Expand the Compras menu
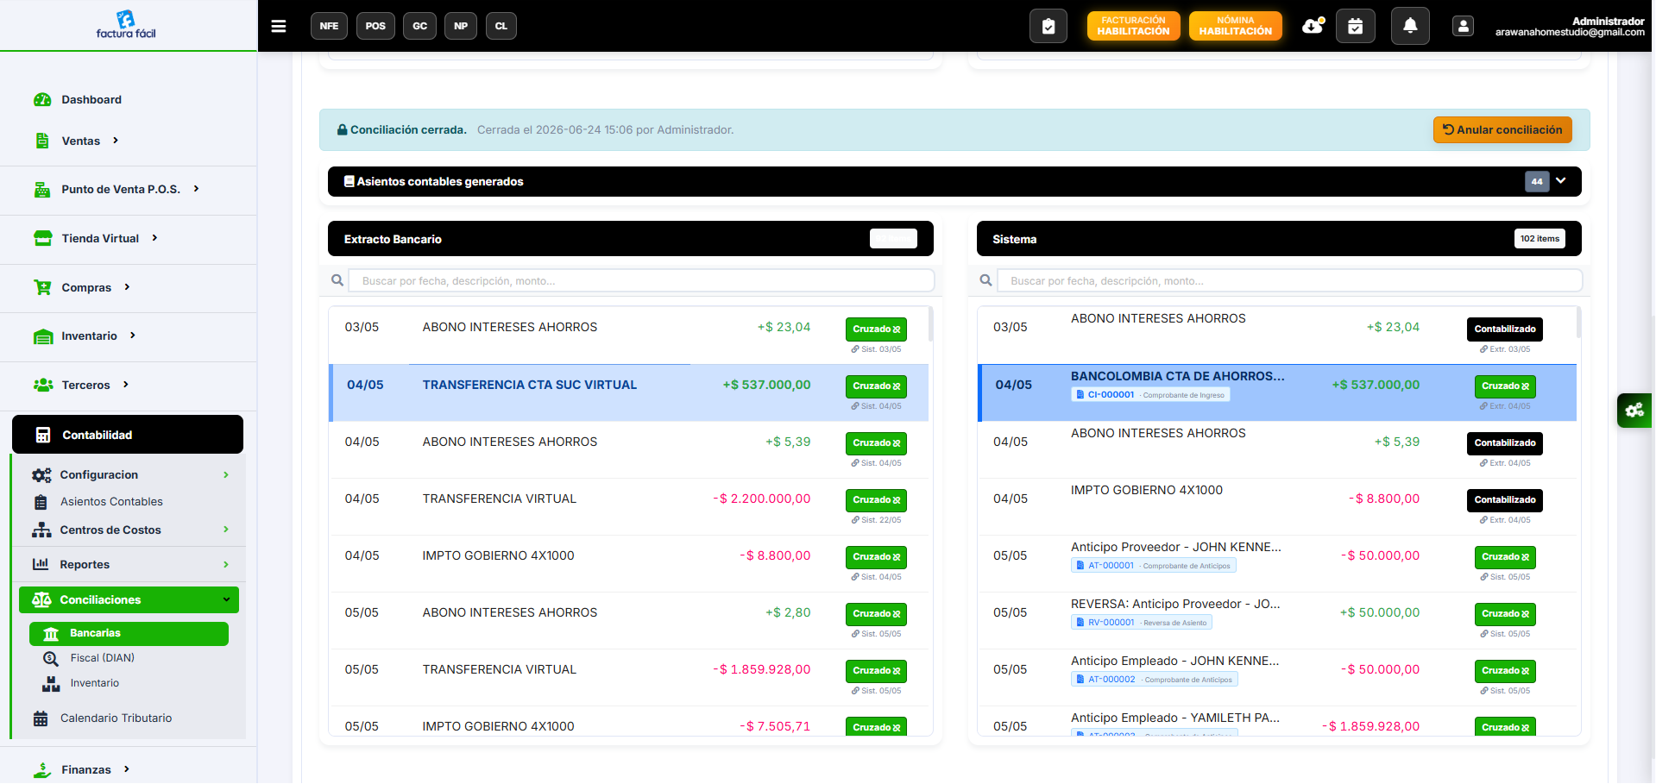Screen dimensions: 1656x784 point(86,288)
